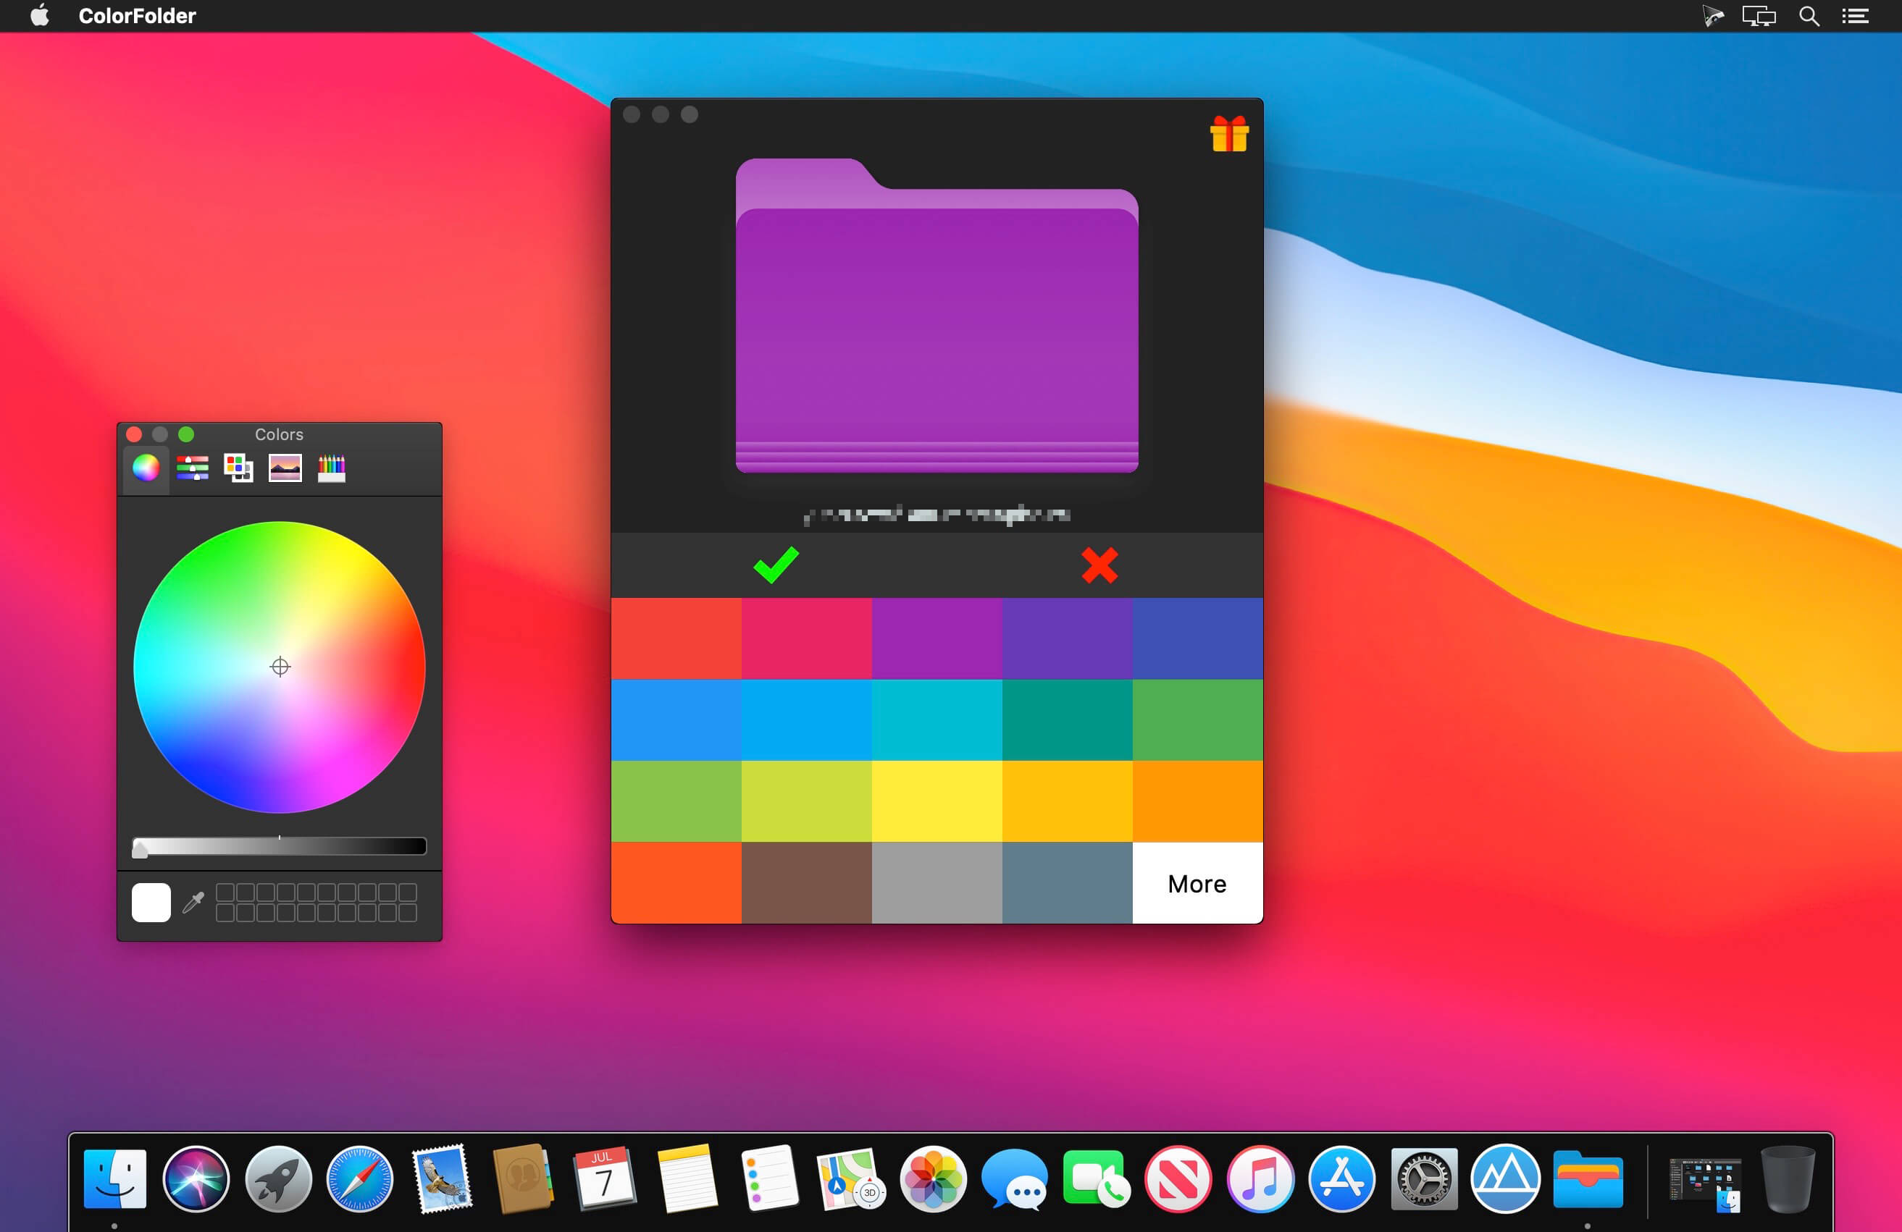Screen dimensions: 1902x1232
Task: Open Contacts from the Dock
Action: coord(524,1178)
